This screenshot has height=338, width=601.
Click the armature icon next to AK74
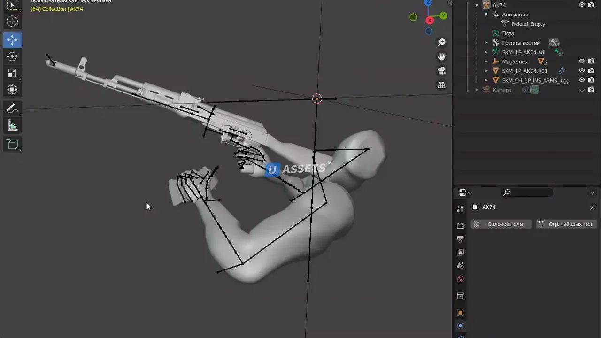(486, 5)
